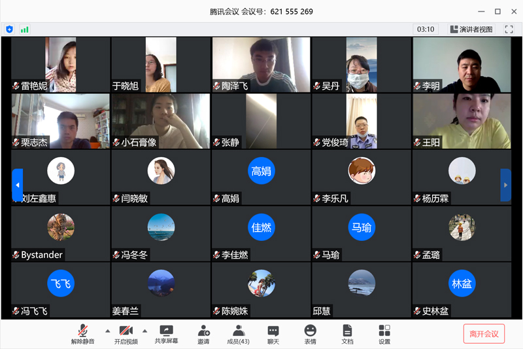Click the 03:10 meeting timer
Viewport: 523px width, 349px height.
pos(426,29)
